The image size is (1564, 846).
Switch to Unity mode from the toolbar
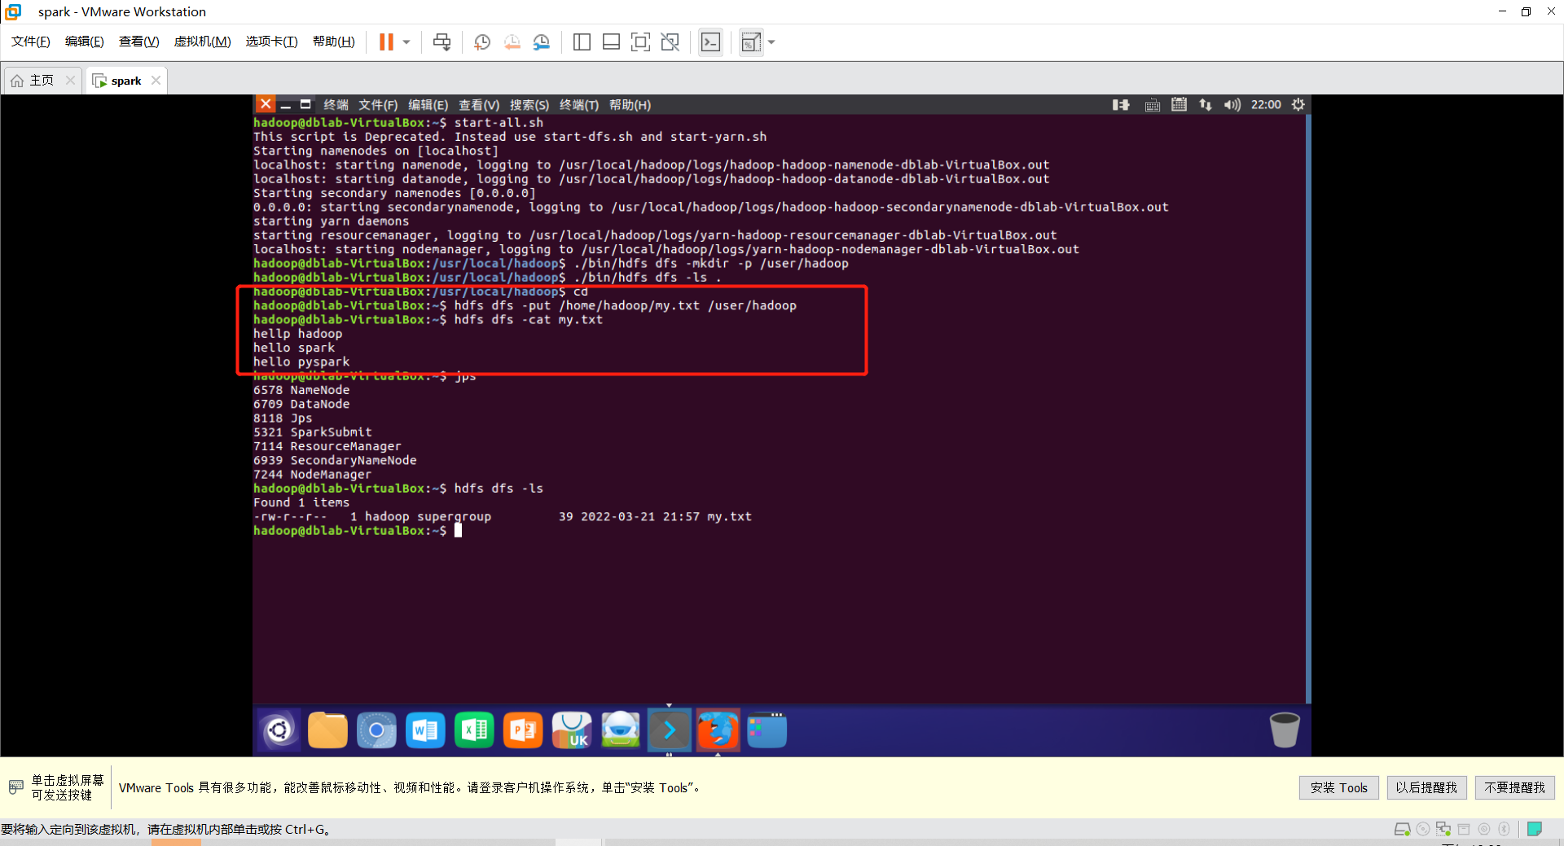pyautogui.click(x=670, y=42)
